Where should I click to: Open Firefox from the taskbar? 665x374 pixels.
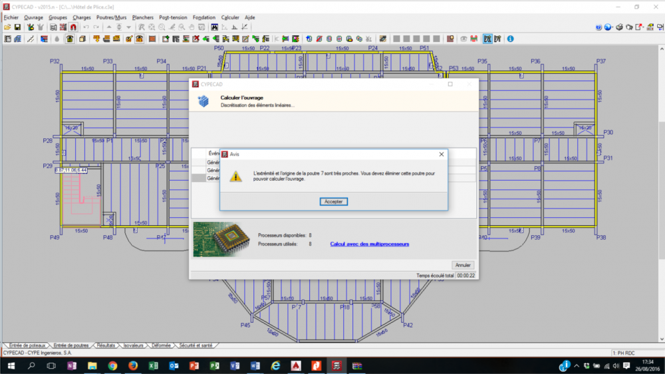click(133, 365)
